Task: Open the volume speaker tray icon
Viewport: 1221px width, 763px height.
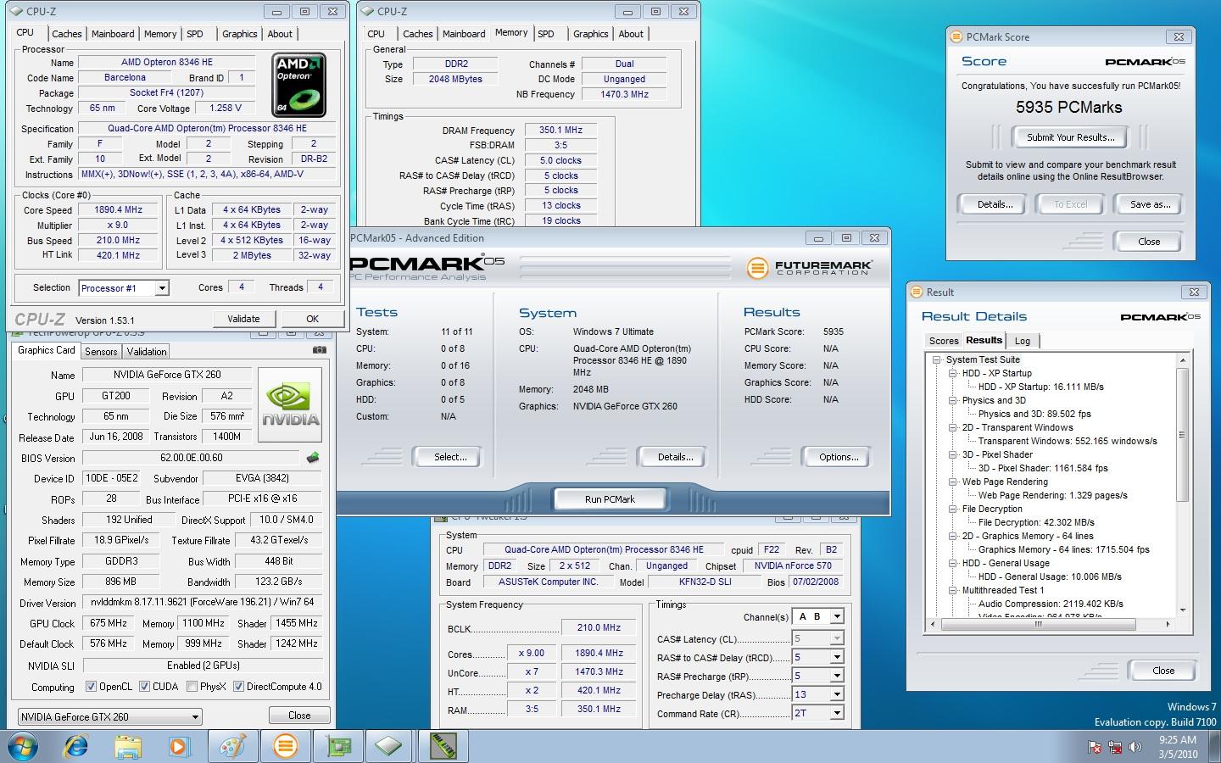Action: click(x=1135, y=747)
